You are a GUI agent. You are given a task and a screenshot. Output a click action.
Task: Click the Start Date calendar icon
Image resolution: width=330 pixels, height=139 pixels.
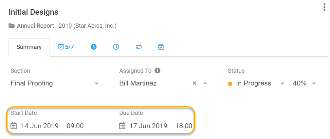(14, 126)
